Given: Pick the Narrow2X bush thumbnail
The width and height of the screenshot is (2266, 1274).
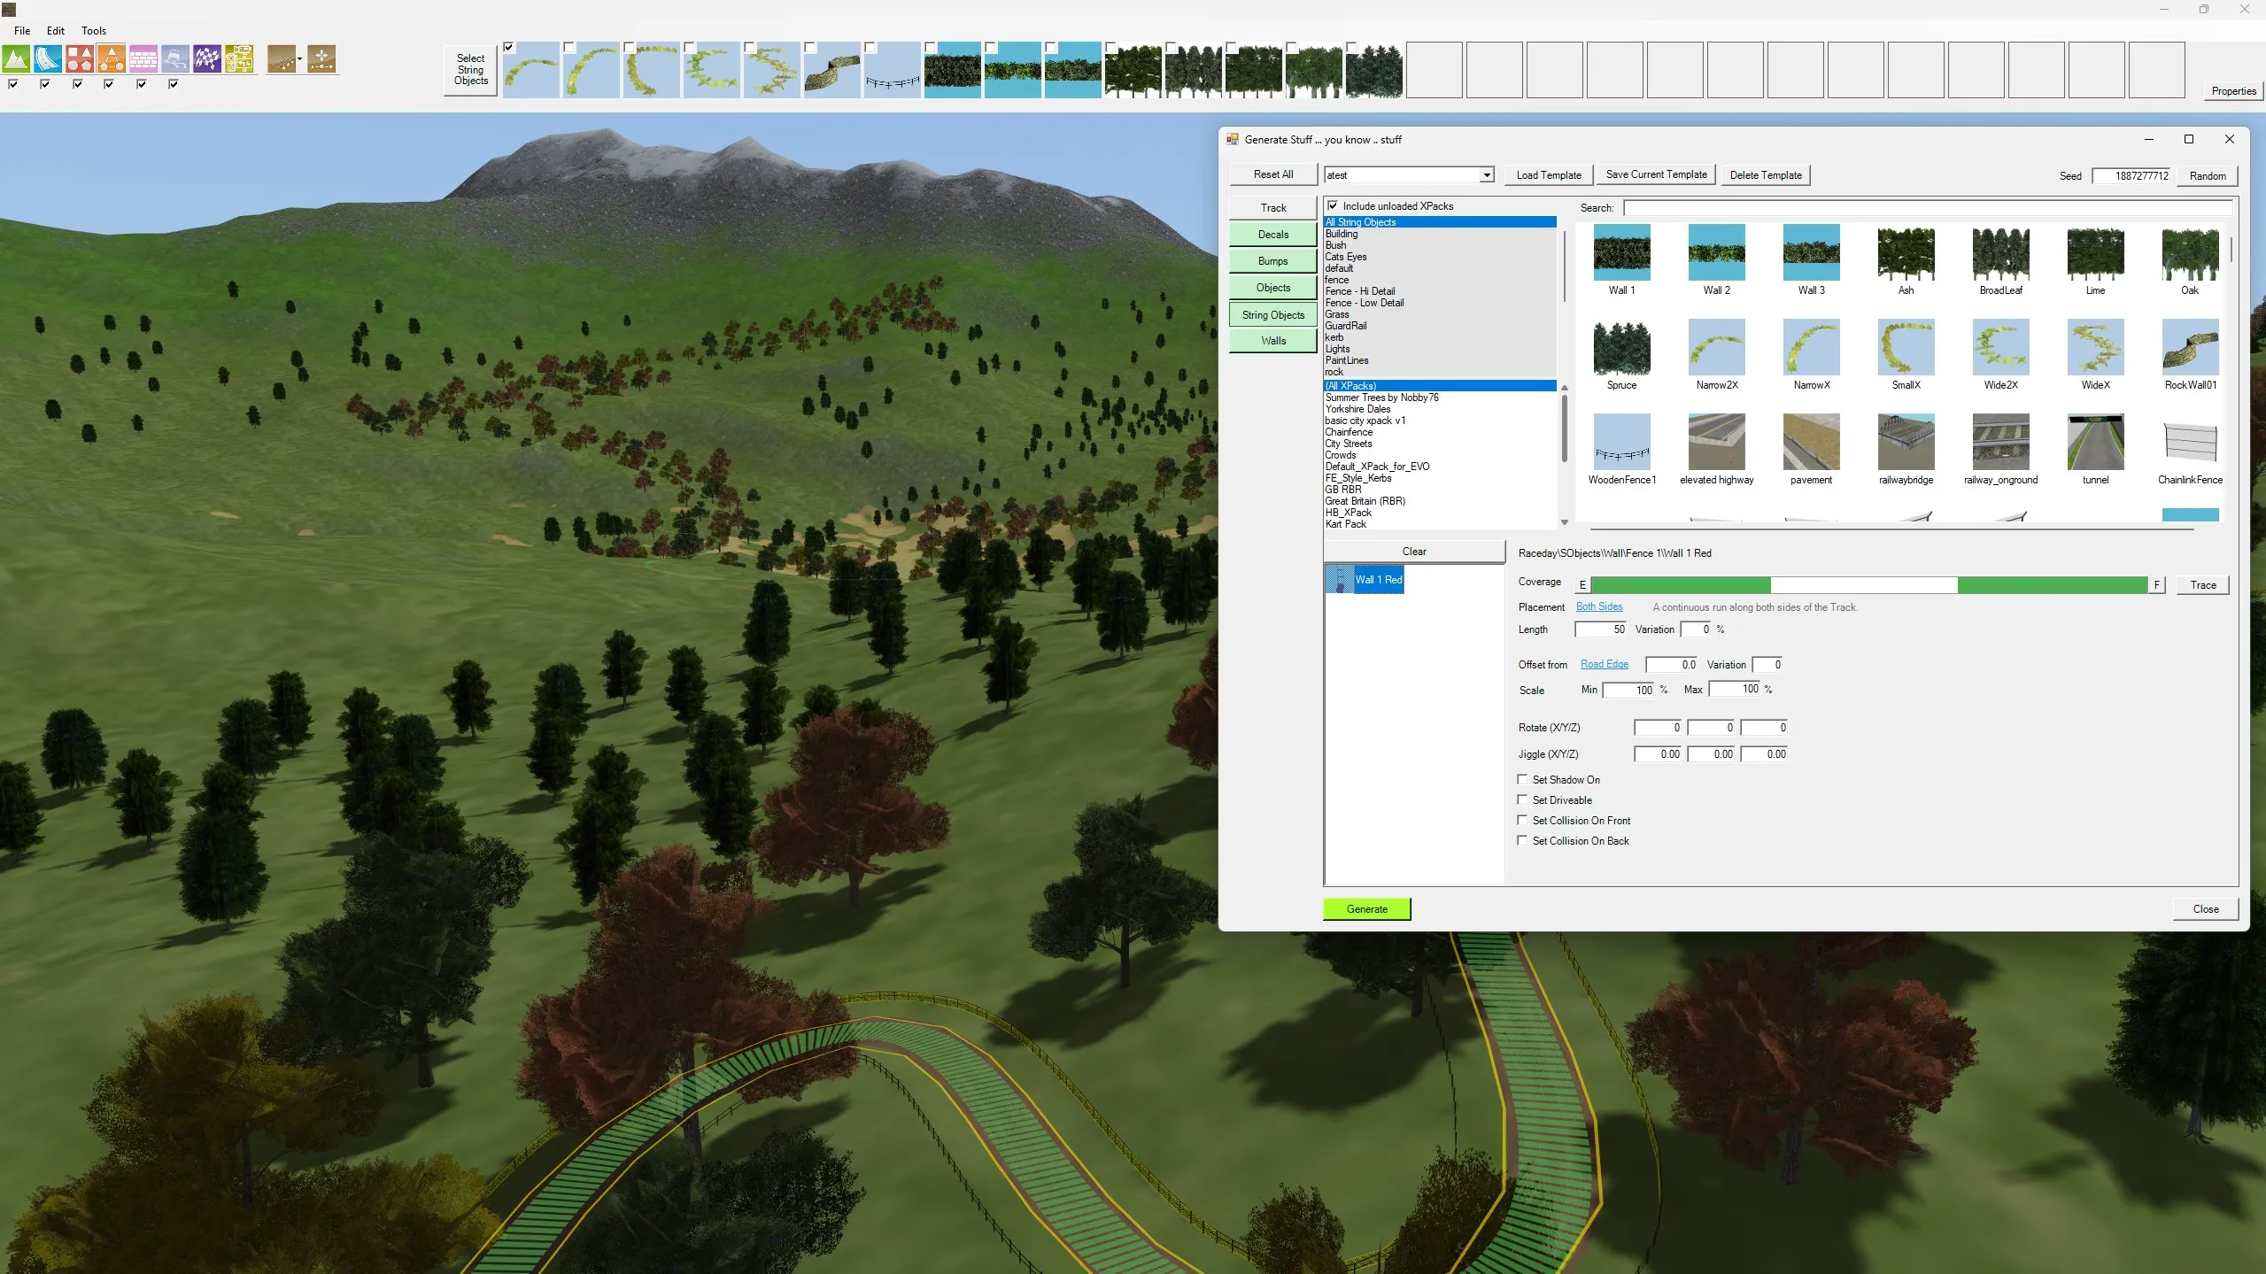Looking at the screenshot, I should point(1716,347).
